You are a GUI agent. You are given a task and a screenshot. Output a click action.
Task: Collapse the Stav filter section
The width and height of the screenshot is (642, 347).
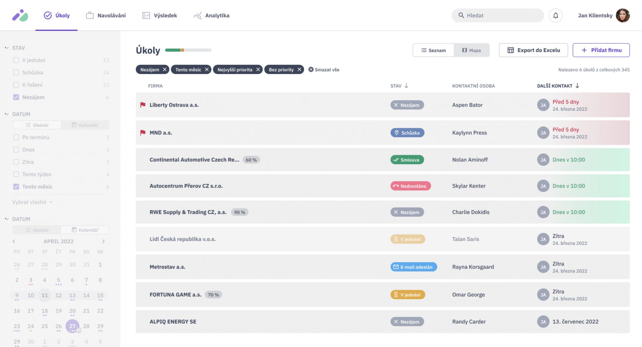pos(7,48)
